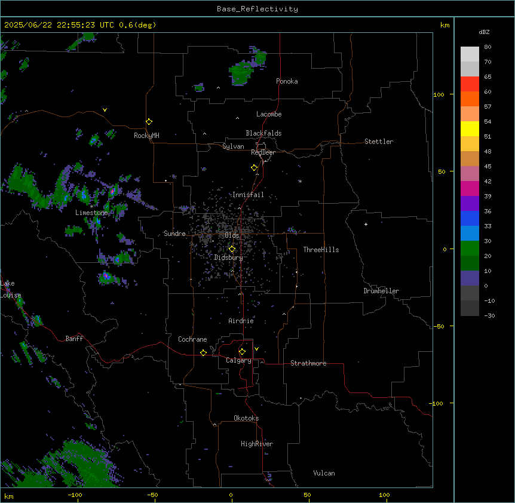This screenshot has height=503, width=515.
Task: Select the yellow diamond marker below Cochrane
Action: (203, 352)
